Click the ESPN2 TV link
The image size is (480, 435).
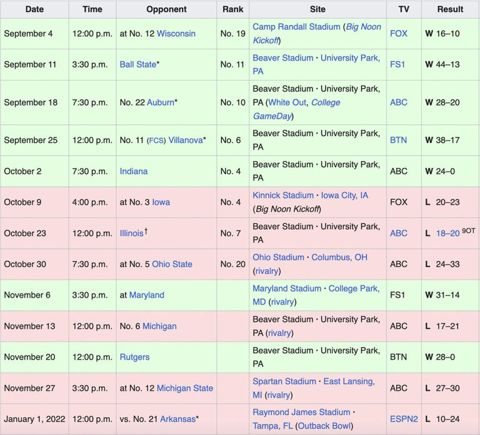click(x=403, y=419)
